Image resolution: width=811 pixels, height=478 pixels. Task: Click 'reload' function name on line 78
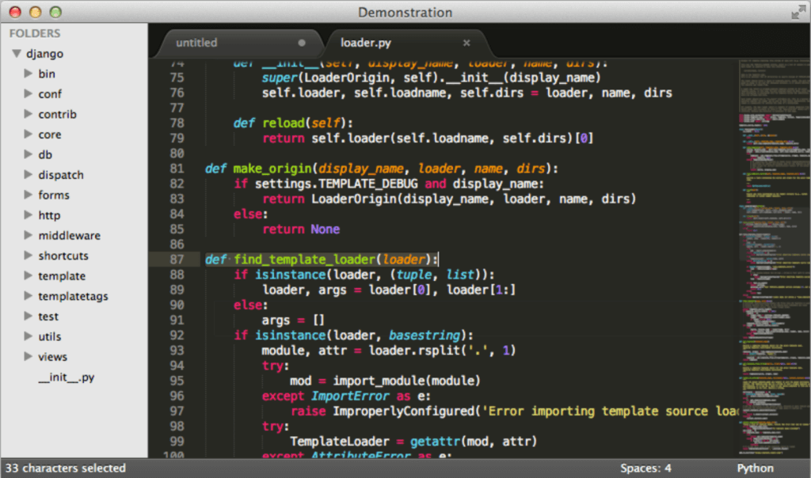[284, 123]
